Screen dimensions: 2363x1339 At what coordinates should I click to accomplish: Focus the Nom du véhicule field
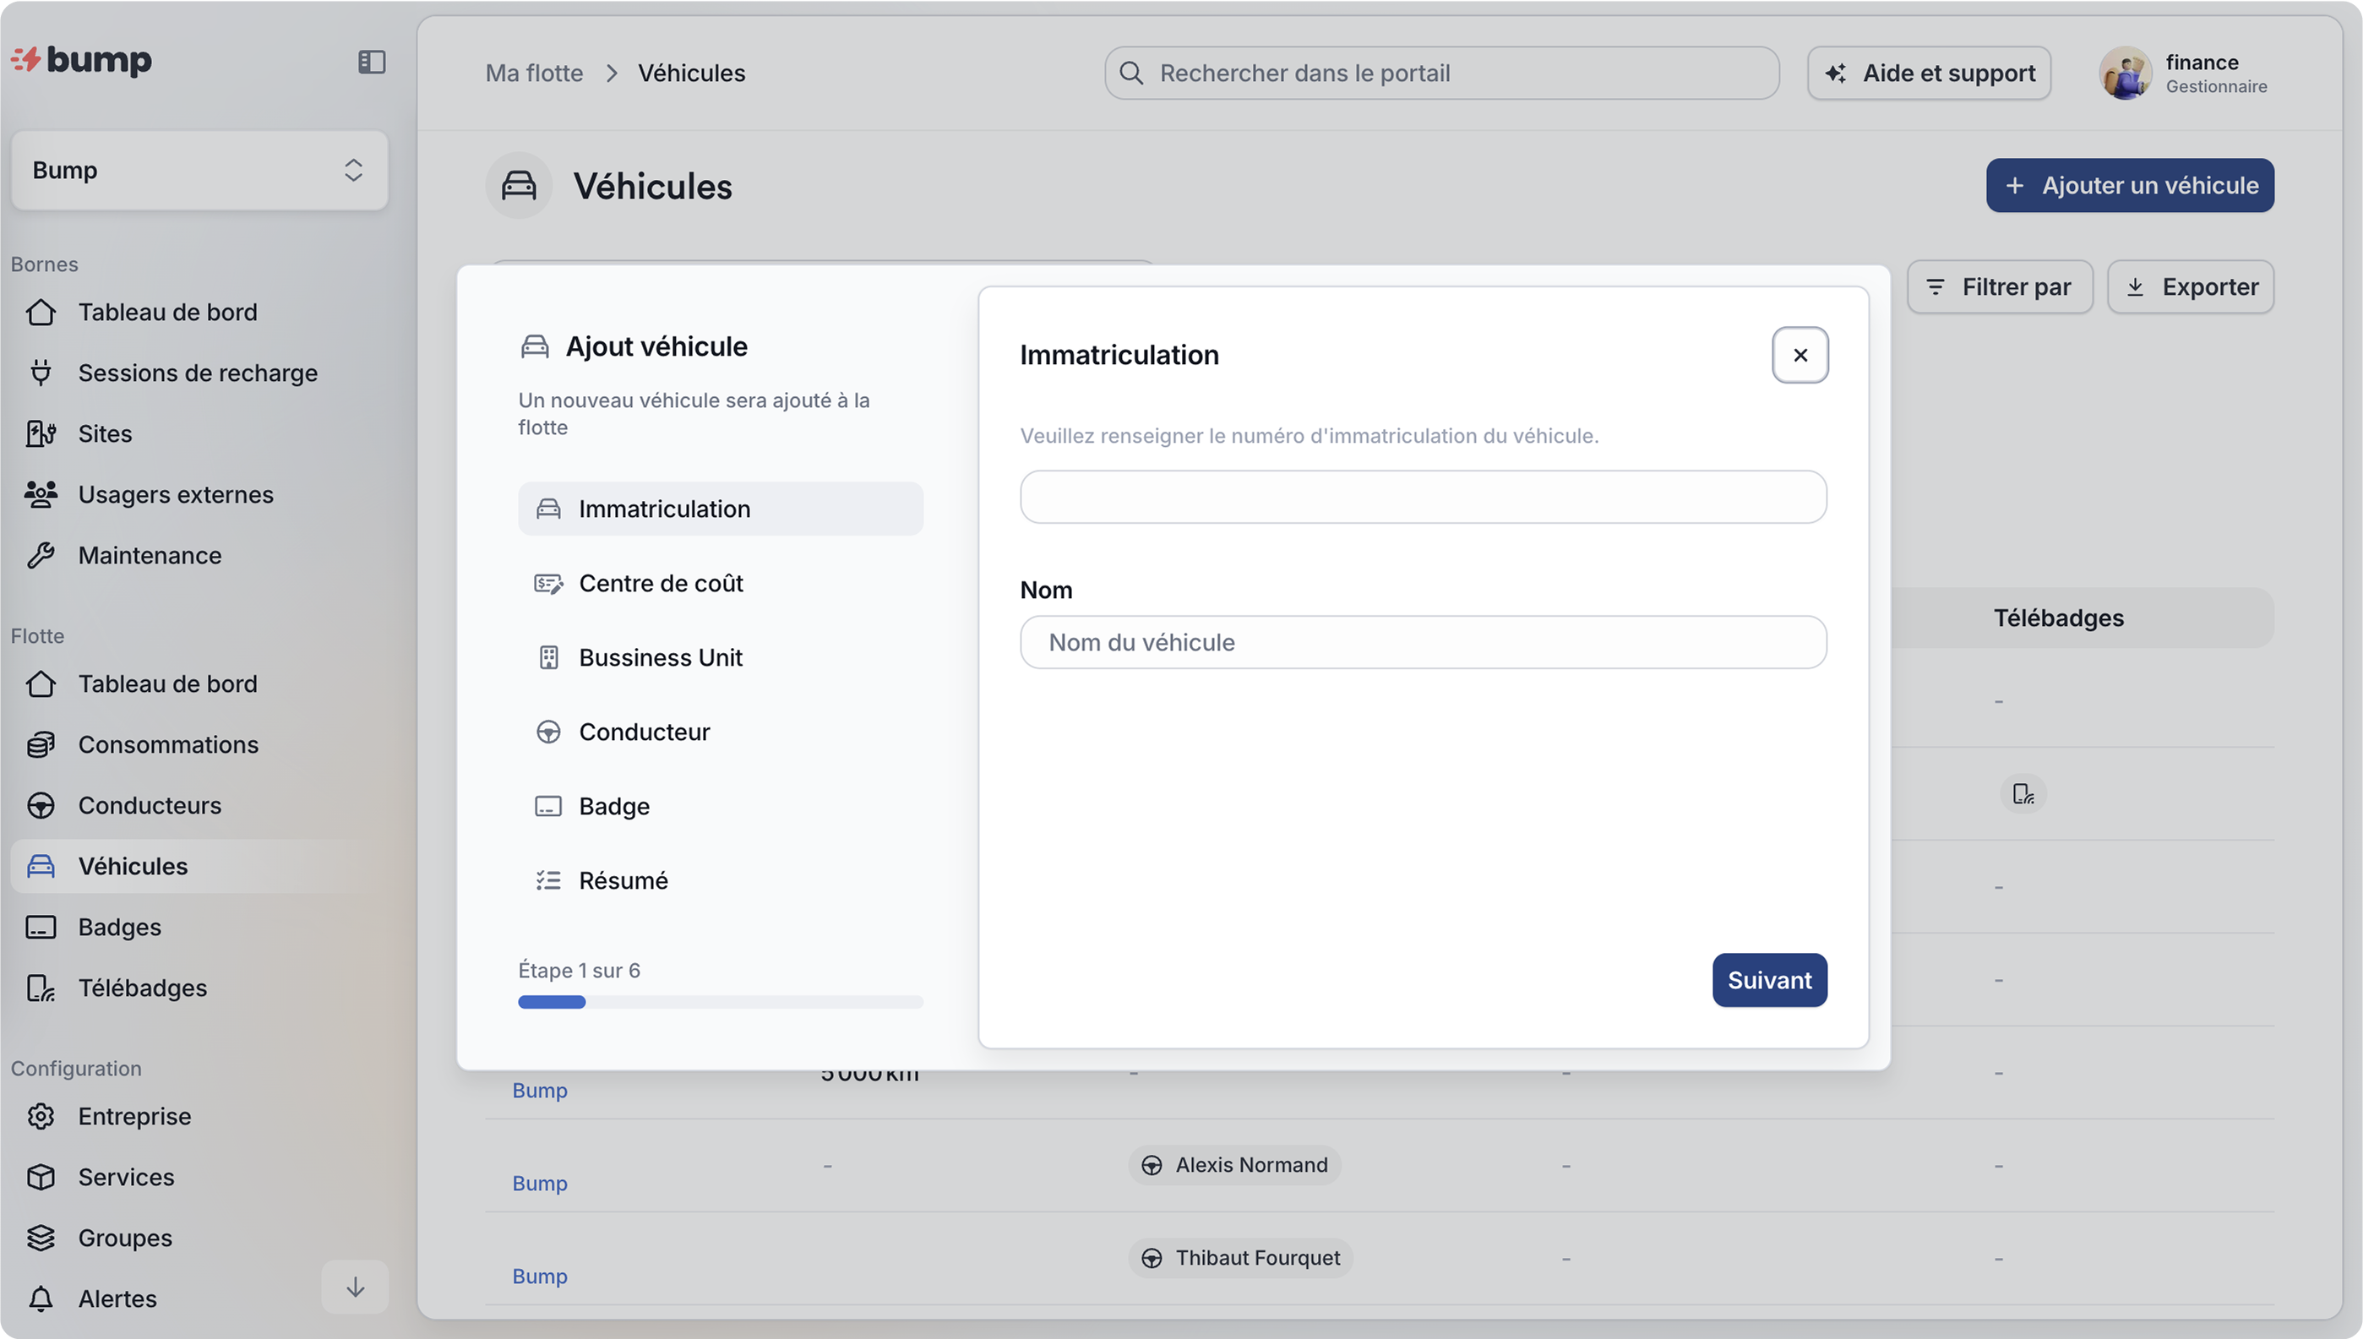[x=1423, y=642]
